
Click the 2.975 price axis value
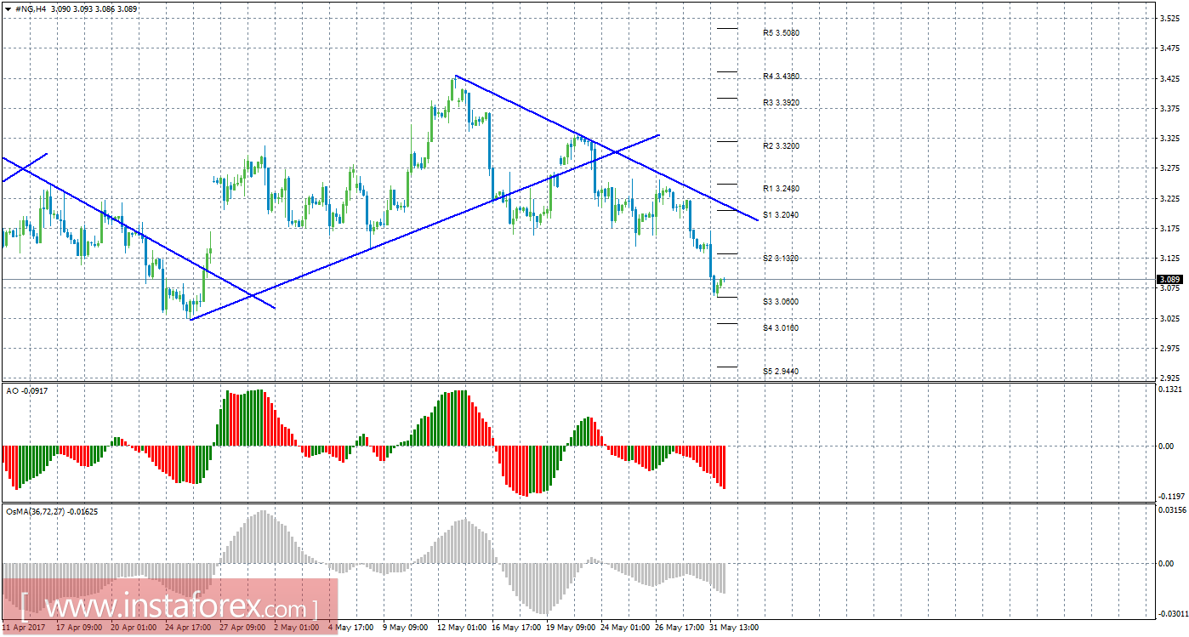pos(1169,348)
